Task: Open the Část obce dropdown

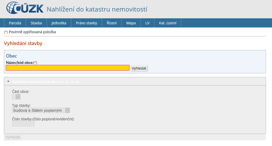Action: (16, 97)
